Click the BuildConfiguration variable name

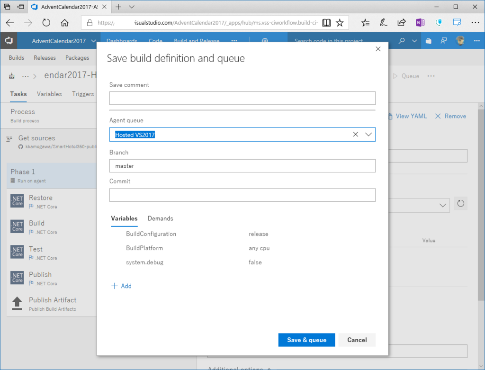tap(151, 234)
